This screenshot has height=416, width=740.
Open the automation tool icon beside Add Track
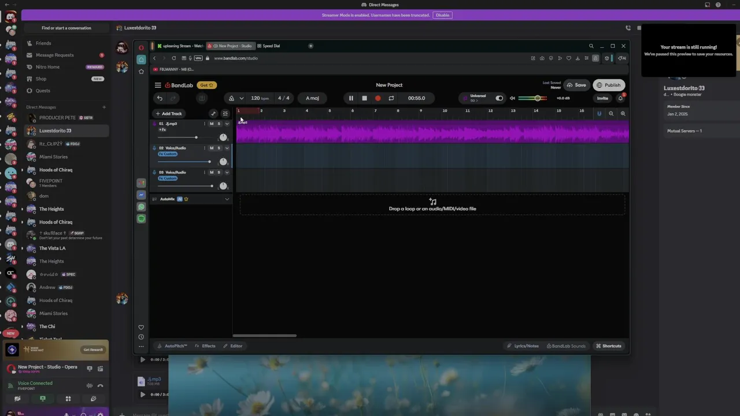pyautogui.click(x=213, y=113)
